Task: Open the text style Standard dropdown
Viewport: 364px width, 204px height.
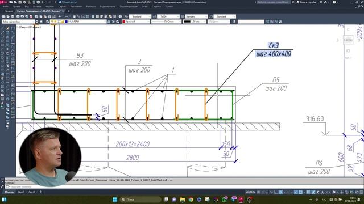Action: tap(140, 16)
